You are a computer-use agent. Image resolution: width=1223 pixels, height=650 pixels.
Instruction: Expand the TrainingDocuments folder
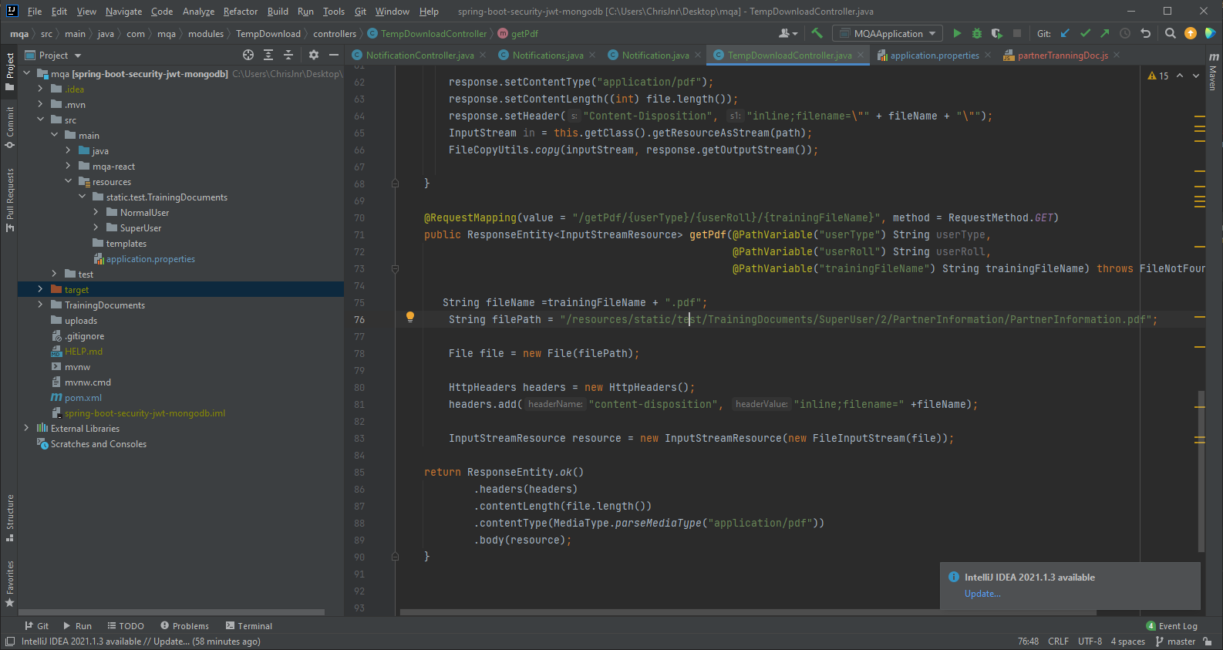pos(40,305)
